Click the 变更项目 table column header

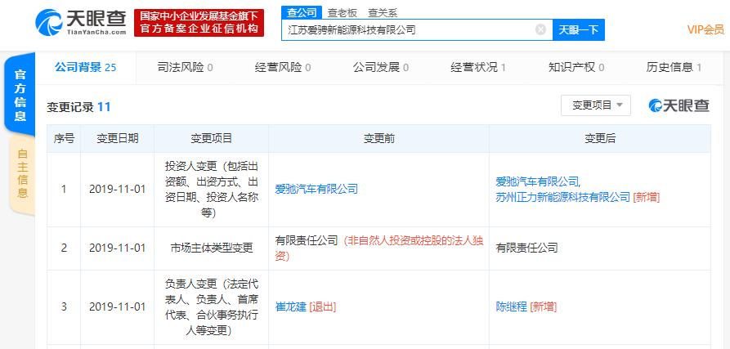(x=212, y=139)
